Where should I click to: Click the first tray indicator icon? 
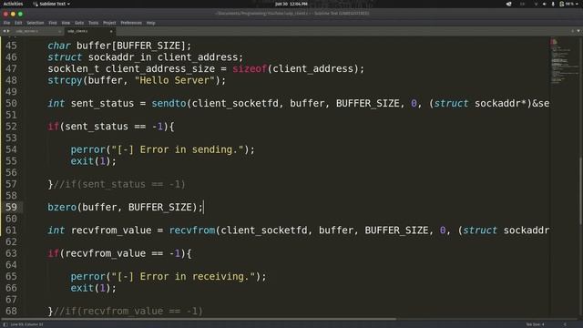pos(508,4)
